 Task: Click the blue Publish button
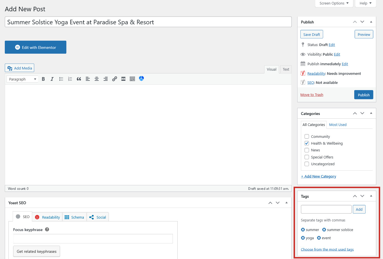coord(364,95)
